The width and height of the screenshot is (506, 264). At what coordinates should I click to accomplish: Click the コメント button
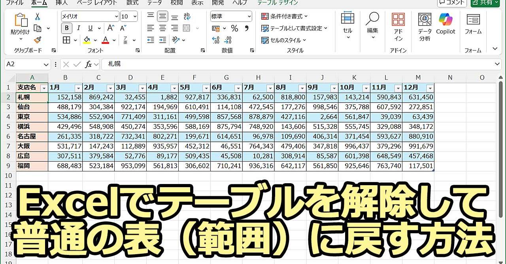click(452, 3)
